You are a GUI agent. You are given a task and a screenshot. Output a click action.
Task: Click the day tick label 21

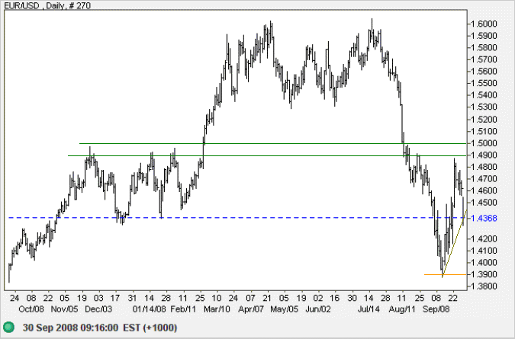(267, 298)
